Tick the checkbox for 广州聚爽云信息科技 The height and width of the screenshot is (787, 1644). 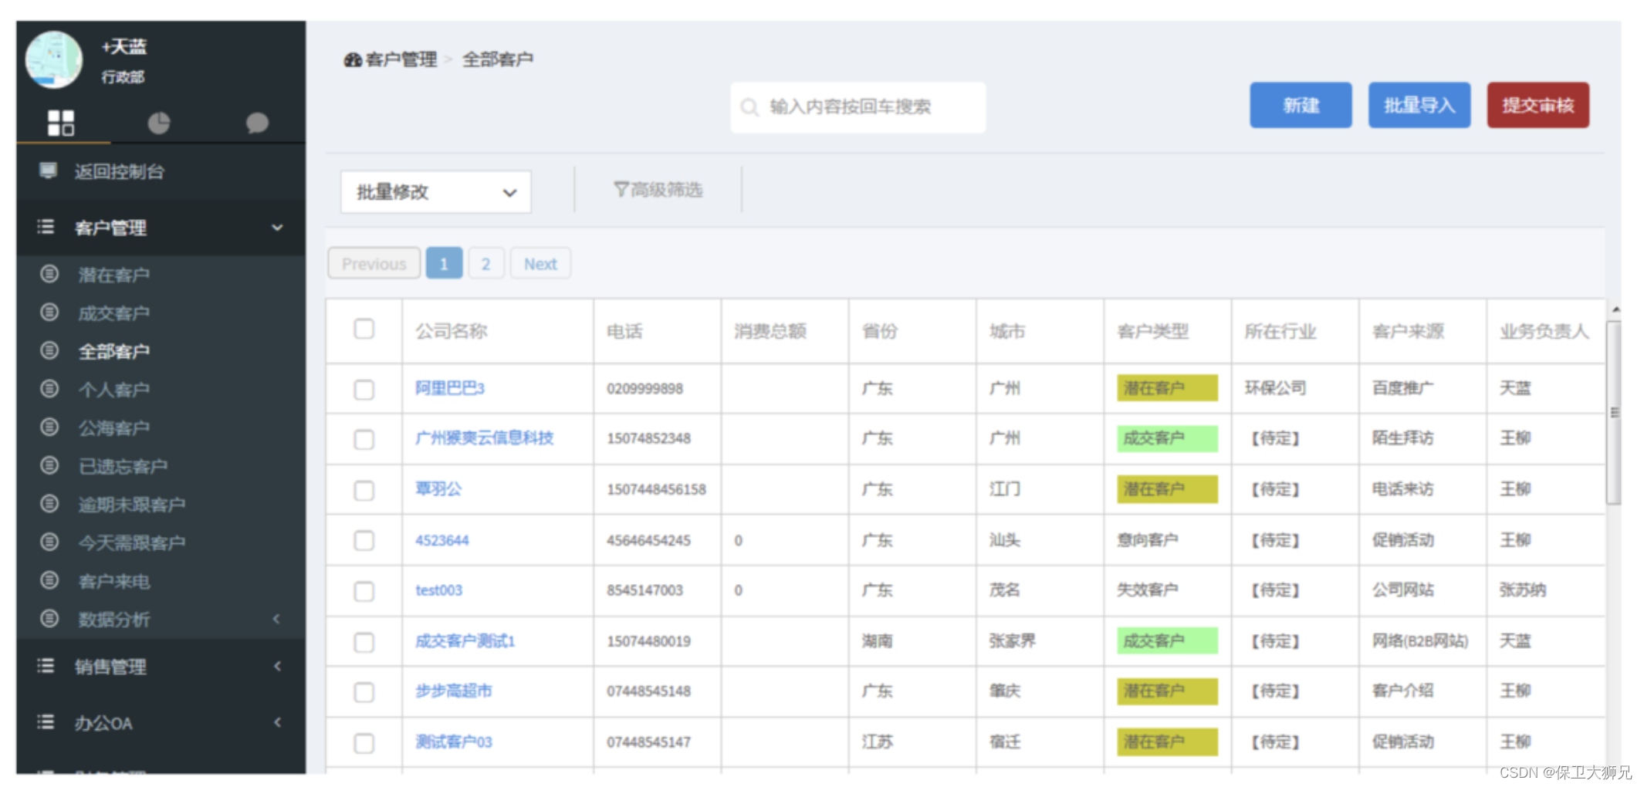pyautogui.click(x=364, y=439)
